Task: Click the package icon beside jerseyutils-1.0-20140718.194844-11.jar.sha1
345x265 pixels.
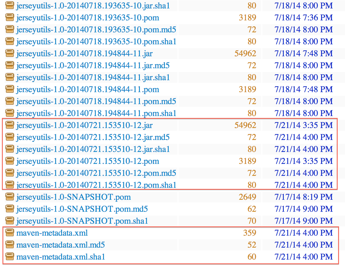Action: 10,77
